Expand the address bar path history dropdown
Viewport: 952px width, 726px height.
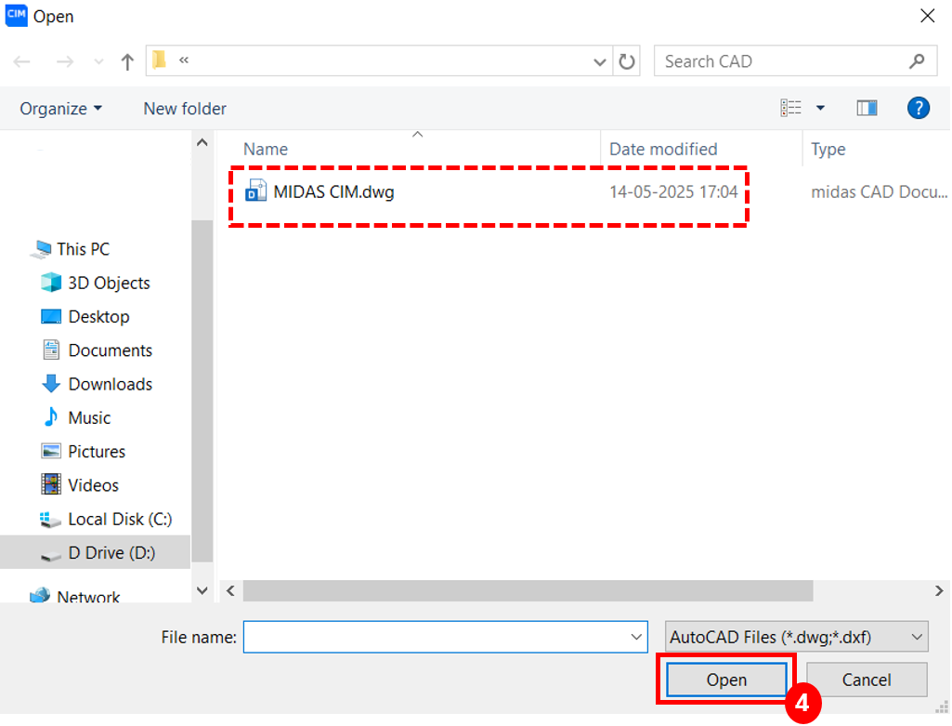click(x=599, y=61)
